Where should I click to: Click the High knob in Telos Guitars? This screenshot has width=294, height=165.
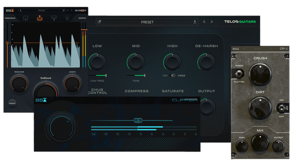coord(172,62)
